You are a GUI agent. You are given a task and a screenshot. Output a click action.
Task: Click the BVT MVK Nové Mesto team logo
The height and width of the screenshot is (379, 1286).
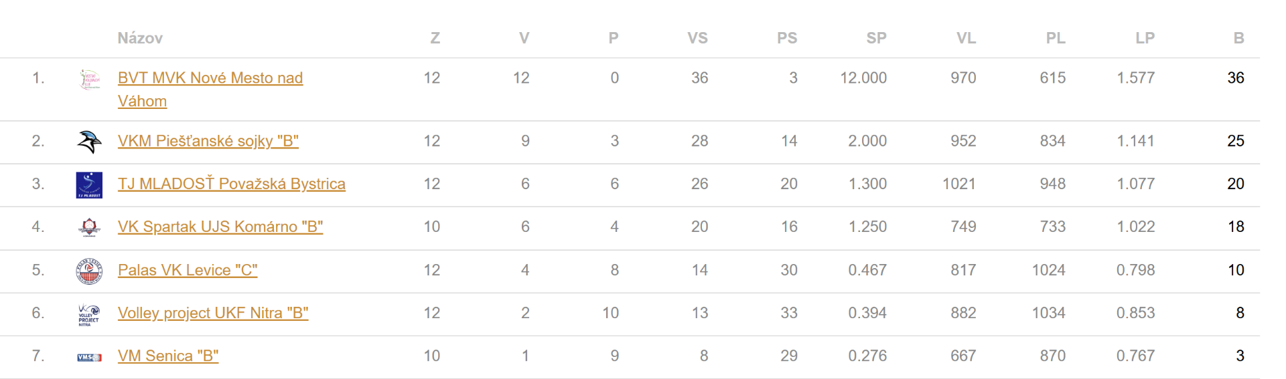89,79
